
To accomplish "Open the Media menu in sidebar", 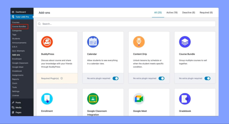I will (18, 107).
